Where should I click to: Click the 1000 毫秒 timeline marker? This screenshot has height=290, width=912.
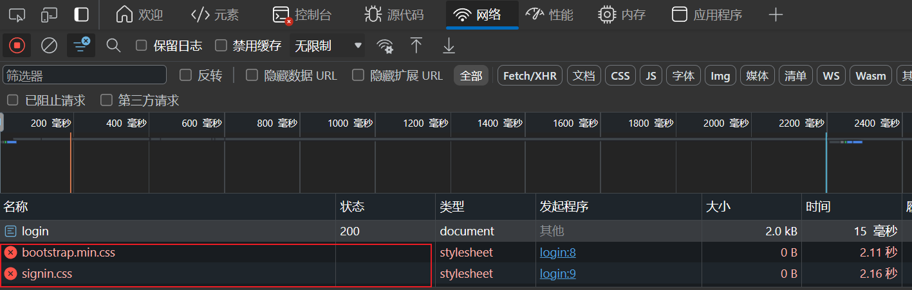point(350,123)
